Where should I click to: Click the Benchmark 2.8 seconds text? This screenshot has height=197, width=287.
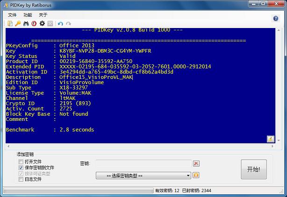coord(77,130)
